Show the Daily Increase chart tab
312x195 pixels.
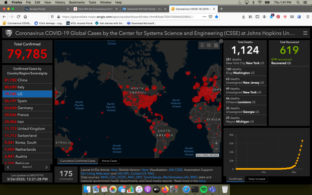point(257,179)
